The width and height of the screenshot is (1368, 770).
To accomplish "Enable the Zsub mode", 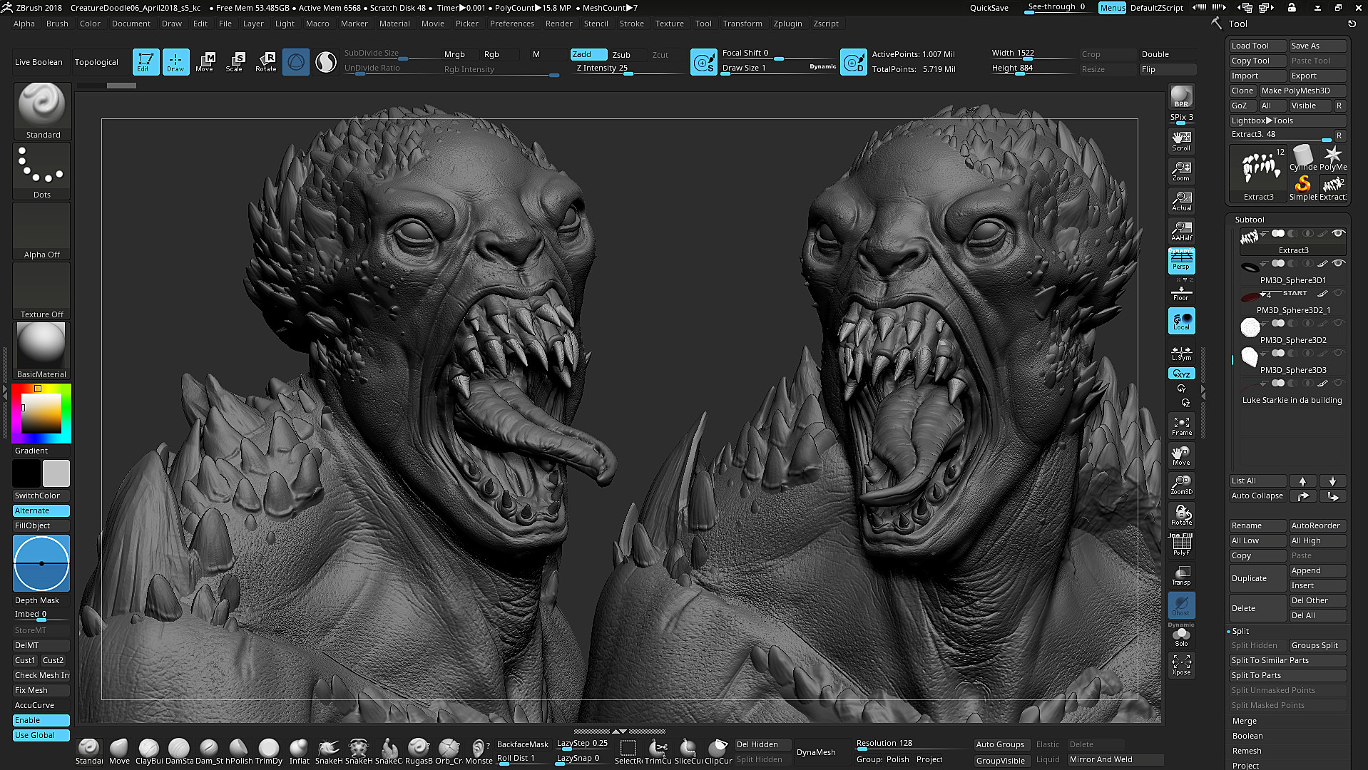I will pyautogui.click(x=621, y=55).
